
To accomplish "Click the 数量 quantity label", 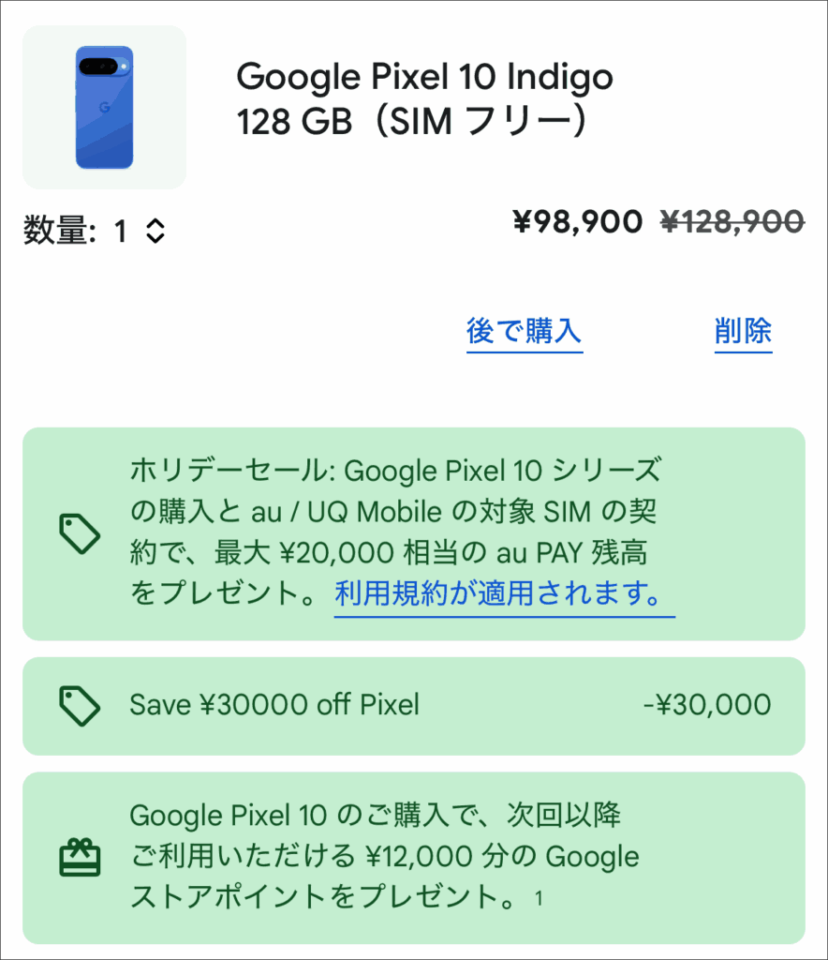I will (x=59, y=231).
